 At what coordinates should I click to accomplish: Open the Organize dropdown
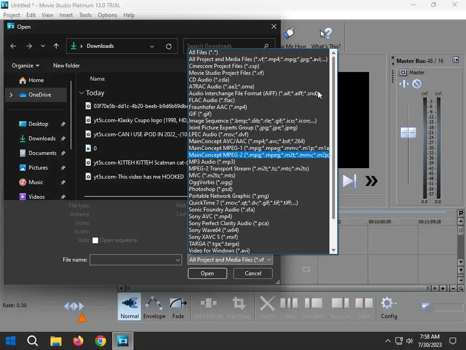(x=25, y=66)
